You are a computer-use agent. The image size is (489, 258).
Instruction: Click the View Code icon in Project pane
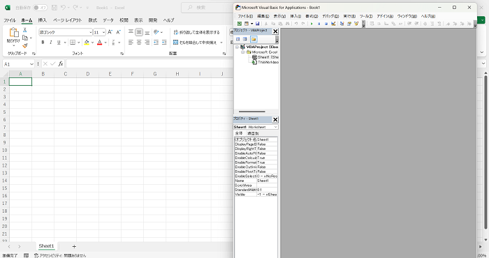(x=238, y=39)
